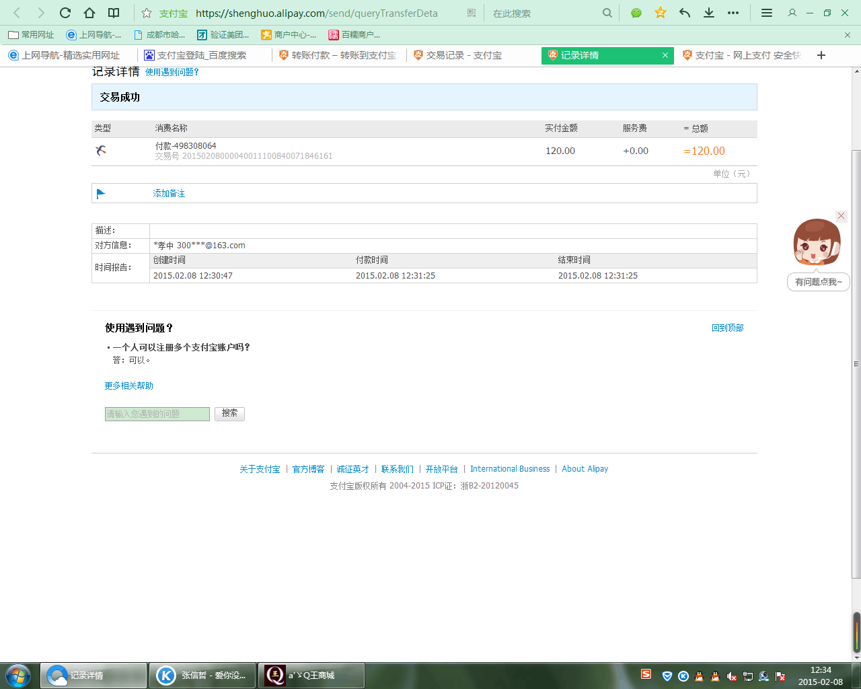
Task: Switch to the 上网导航-精选实用网址 tab
Action: pos(69,55)
